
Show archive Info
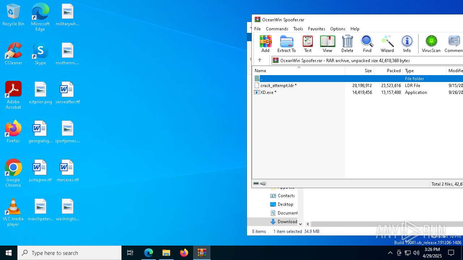point(407,44)
